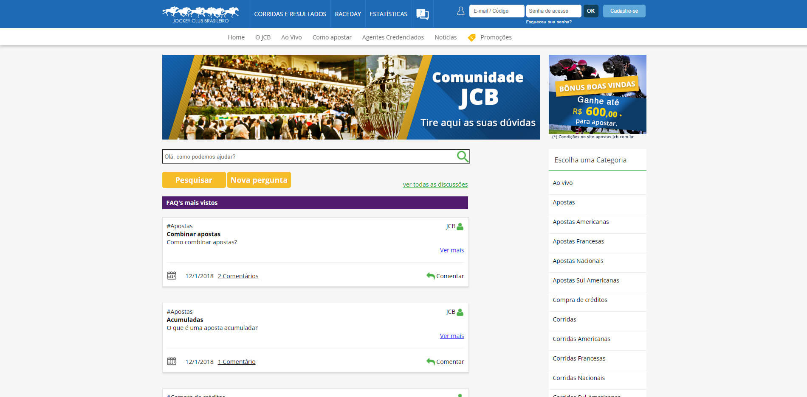Viewport: 807px width, 397px height.
Task: Open Ao Vivo in the navigation bar
Action: (291, 37)
